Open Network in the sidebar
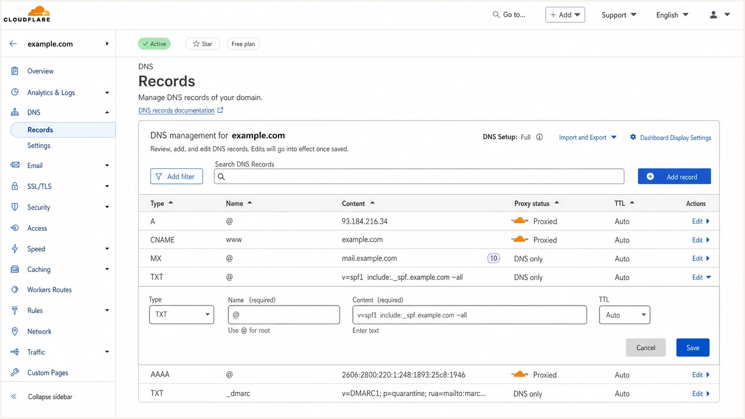Screen dimensions: 745x419 point(39,331)
